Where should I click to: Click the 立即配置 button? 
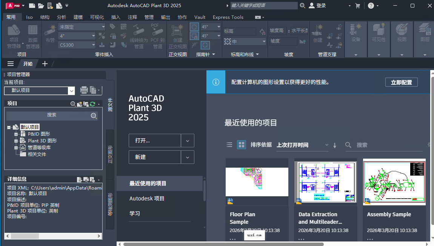click(x=401, y=82)
